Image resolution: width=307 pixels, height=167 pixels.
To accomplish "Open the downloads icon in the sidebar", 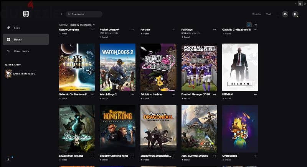I will (8, 159).
